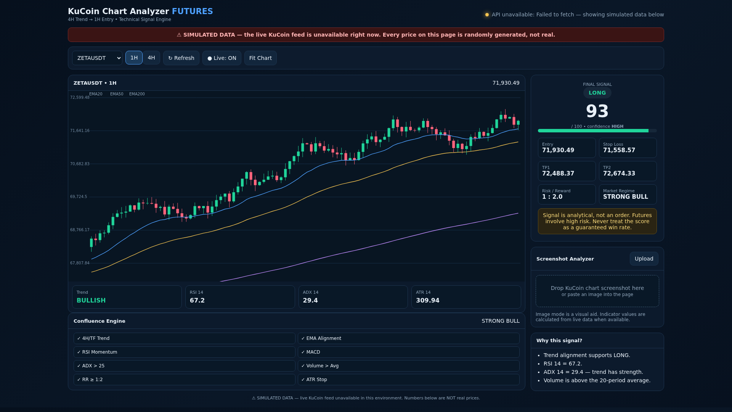The width and height of the screenshot is (732, 412).
Task: Click the RSI 14 value 67.2 card
Action: [240, 297]
